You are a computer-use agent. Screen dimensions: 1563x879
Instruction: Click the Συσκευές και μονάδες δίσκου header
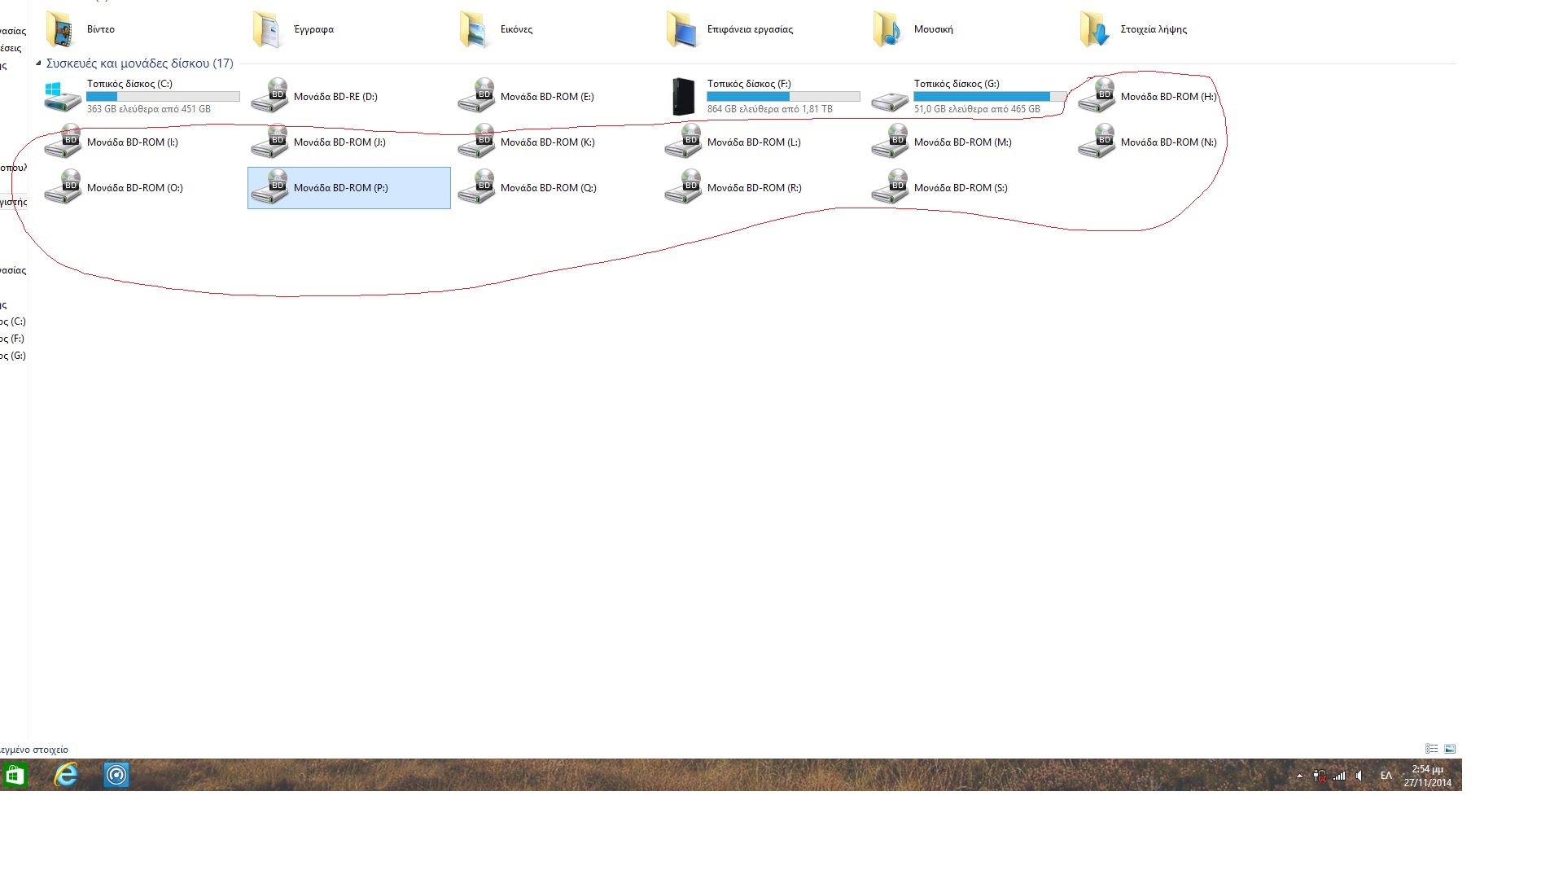coord(139,63)
